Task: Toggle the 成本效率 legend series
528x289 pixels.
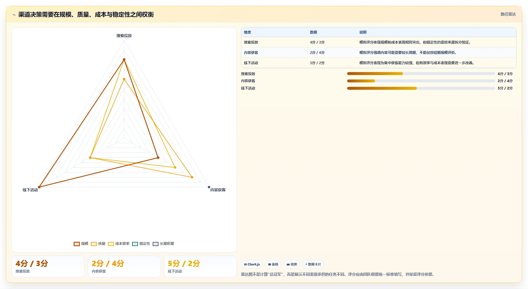Action: pyautogui.click(x=119, y=244)
